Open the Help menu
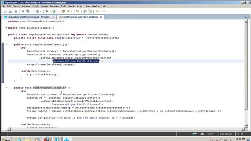 coord(104,6)
